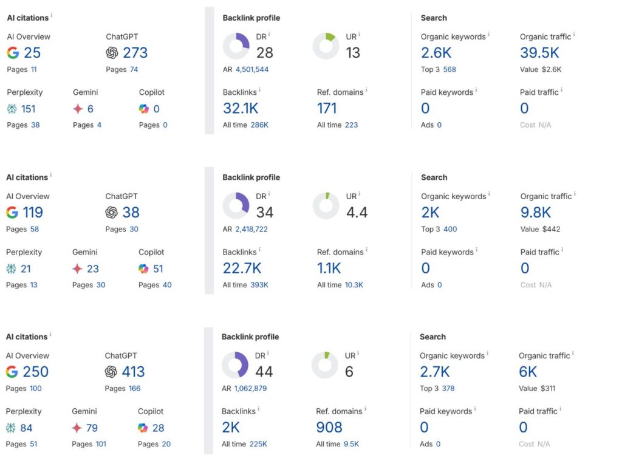Open the 908 referring domains link

(x=329, y=428)
